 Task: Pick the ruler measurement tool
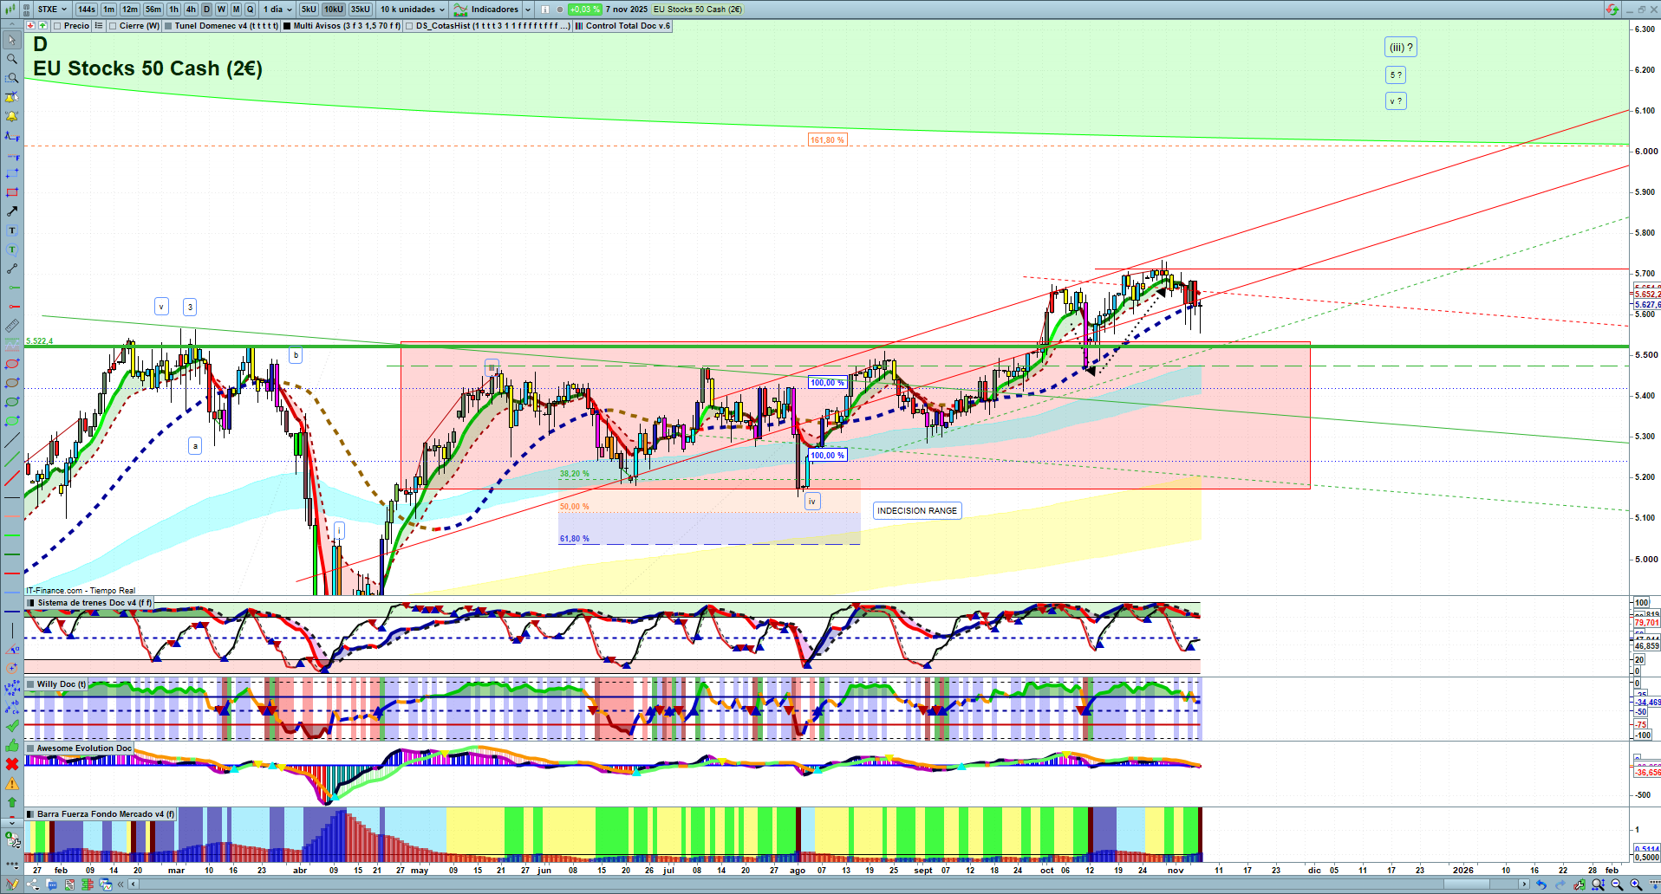pos(12,326)
